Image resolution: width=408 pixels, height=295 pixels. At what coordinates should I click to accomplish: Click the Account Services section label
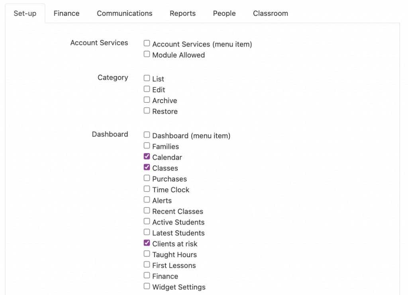(99, 43)
